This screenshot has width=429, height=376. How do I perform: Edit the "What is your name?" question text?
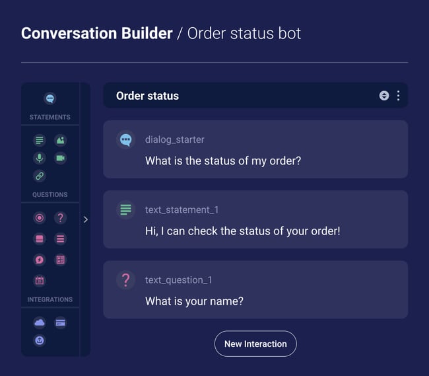[x=194, y=301]
